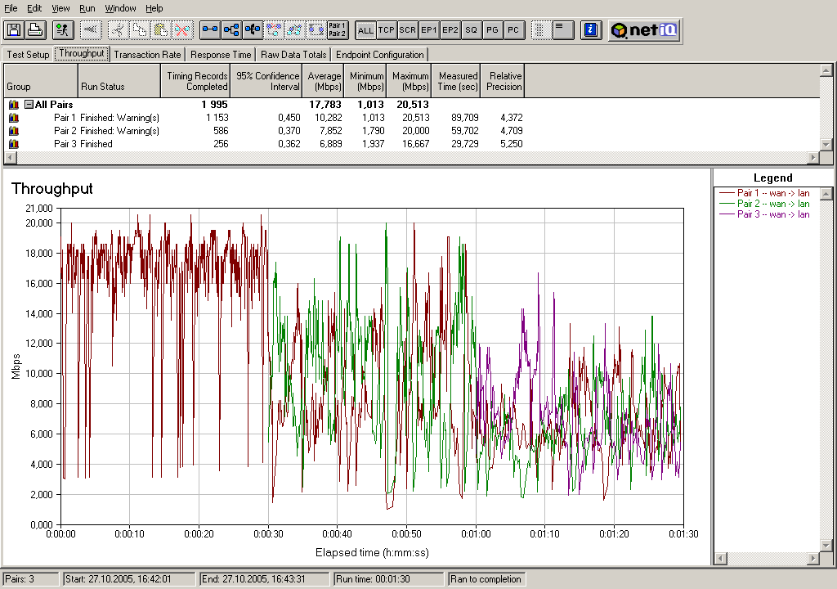
Task: Click the Save floppy disk icon
Action: 13,30
